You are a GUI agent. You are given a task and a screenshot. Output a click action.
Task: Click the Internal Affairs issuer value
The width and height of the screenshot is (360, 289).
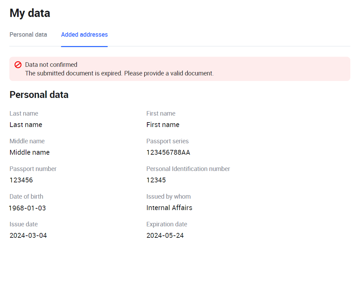click(169, 208)
